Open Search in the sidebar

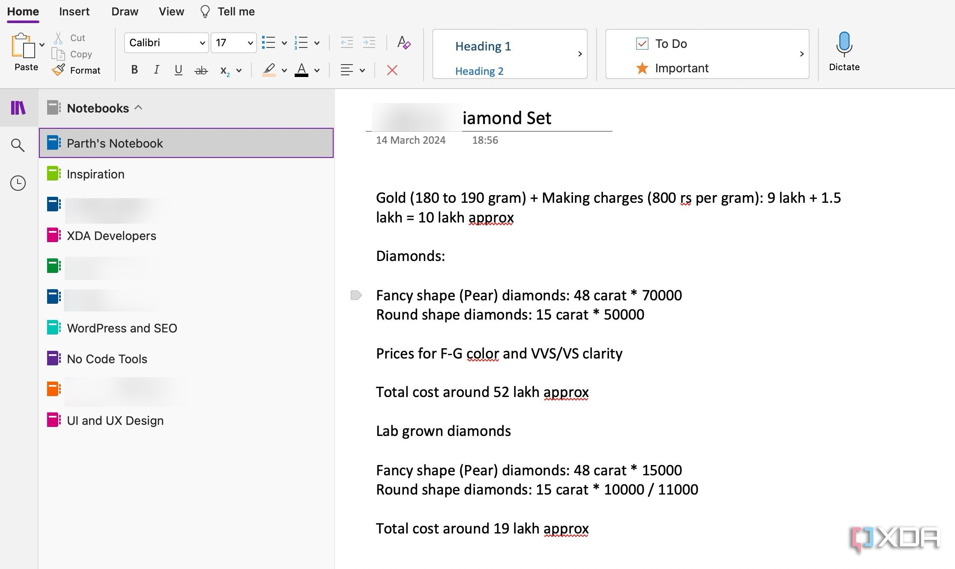pyautogui.click(x=18, y=145)
